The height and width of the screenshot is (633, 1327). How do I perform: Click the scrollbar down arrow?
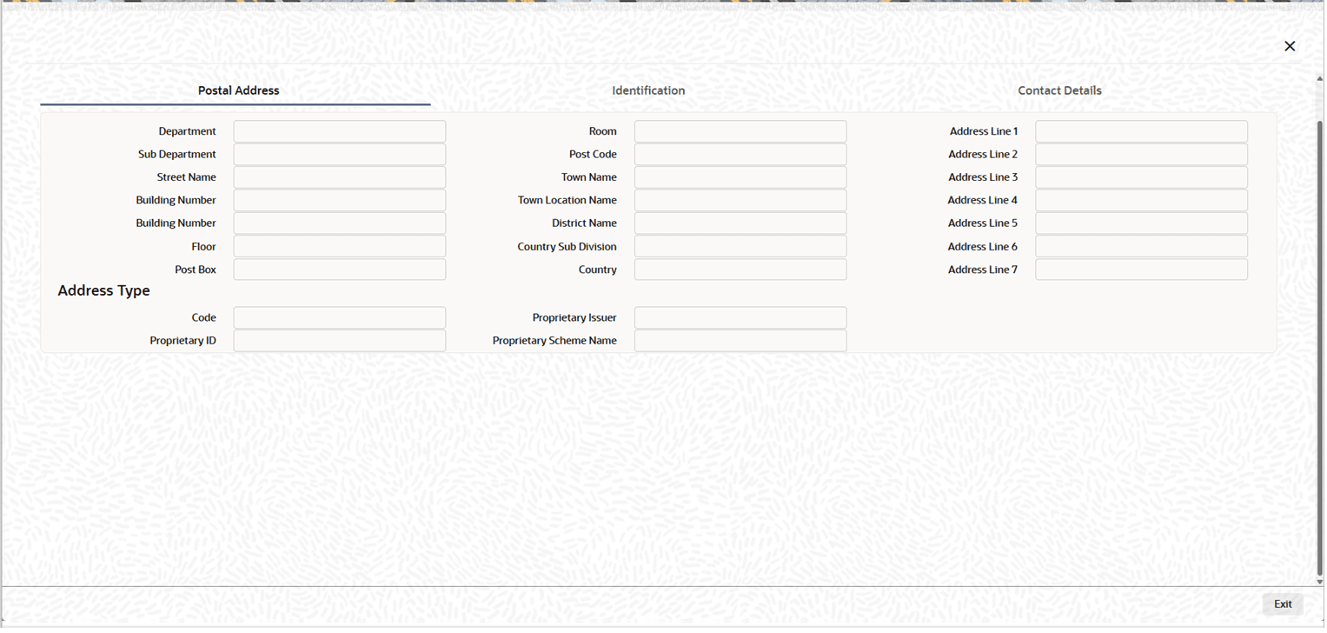click(1320, 582)
